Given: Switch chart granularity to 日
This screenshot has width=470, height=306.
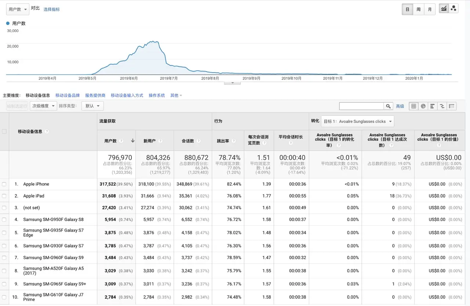Looking at the screenshot, I should (x=408, y=9).
